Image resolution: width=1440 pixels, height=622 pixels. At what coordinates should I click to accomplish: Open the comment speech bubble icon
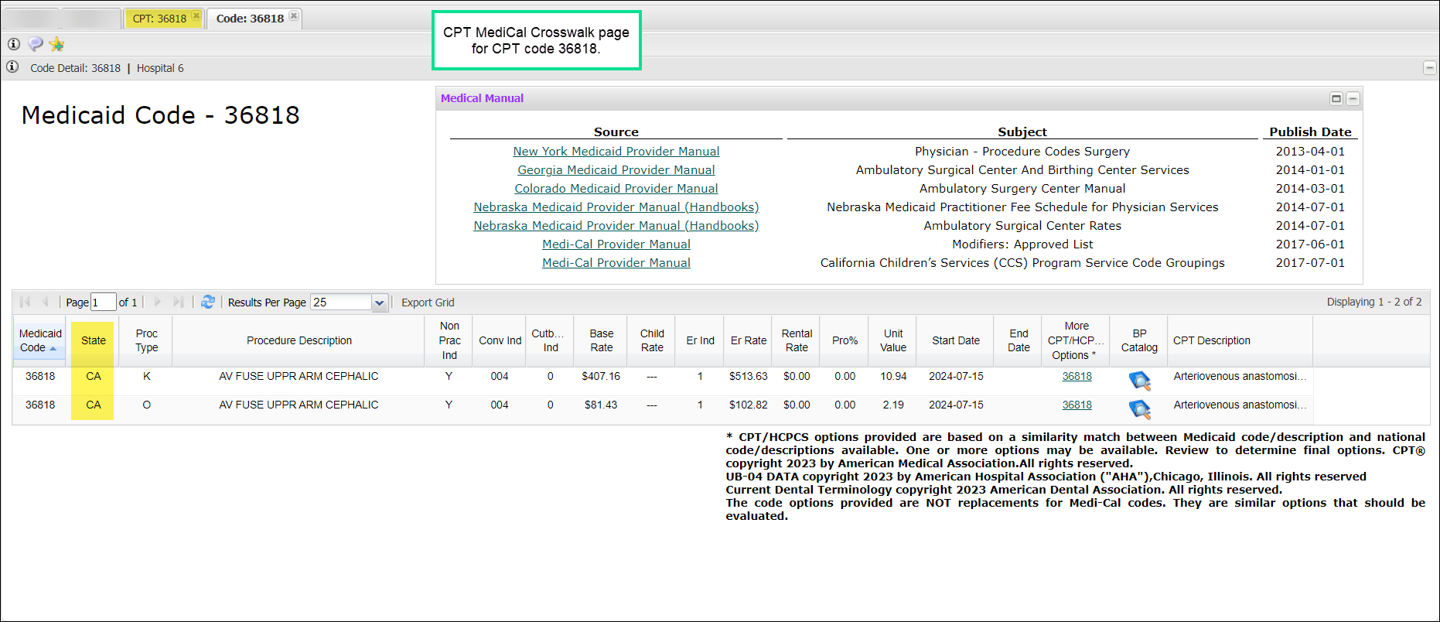click(35, 44)
